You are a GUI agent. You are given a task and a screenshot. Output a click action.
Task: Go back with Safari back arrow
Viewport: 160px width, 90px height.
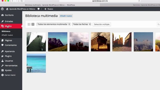pyautogui.click(x=12, y=1)
